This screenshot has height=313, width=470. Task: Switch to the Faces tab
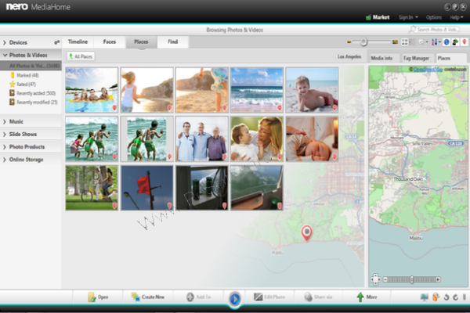coord(110,42)
